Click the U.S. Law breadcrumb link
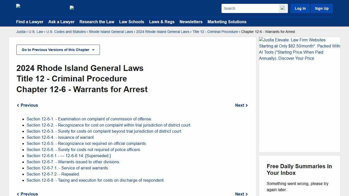 pyautogui.click(x=36, y=32)
